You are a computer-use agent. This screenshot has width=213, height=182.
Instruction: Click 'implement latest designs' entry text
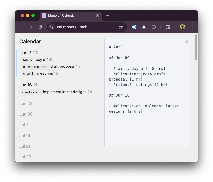tap(65, 92)
